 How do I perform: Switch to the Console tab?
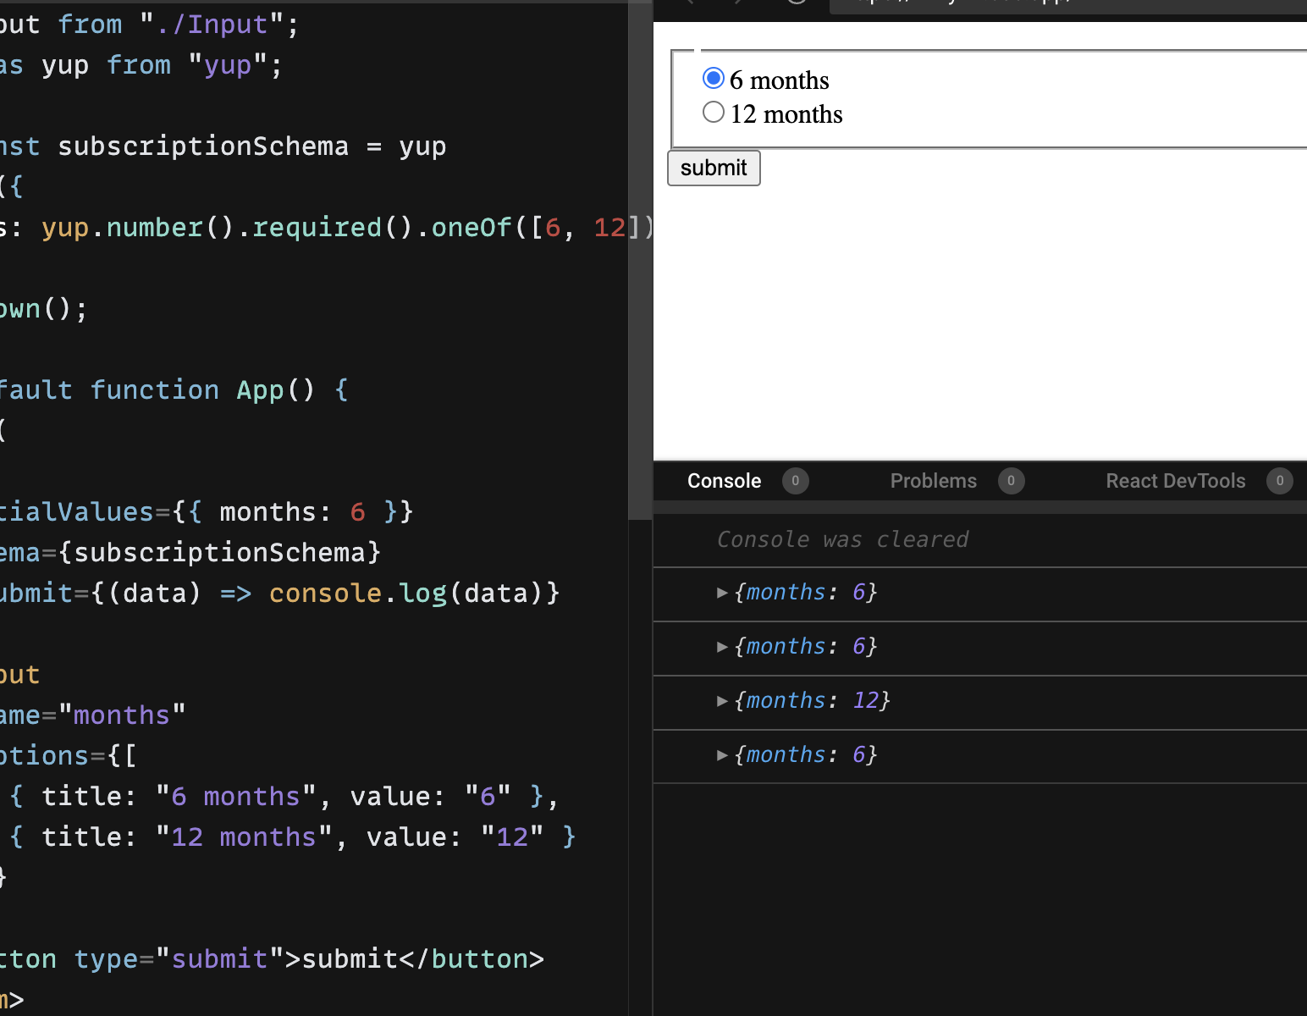click(x=724, y=481)
